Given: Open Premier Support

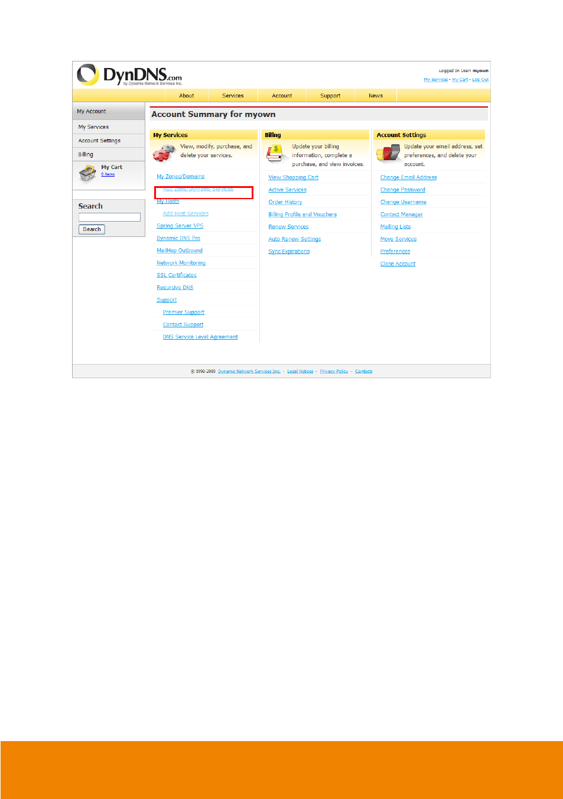Looking at the screenshot, I should click(184, 313).
